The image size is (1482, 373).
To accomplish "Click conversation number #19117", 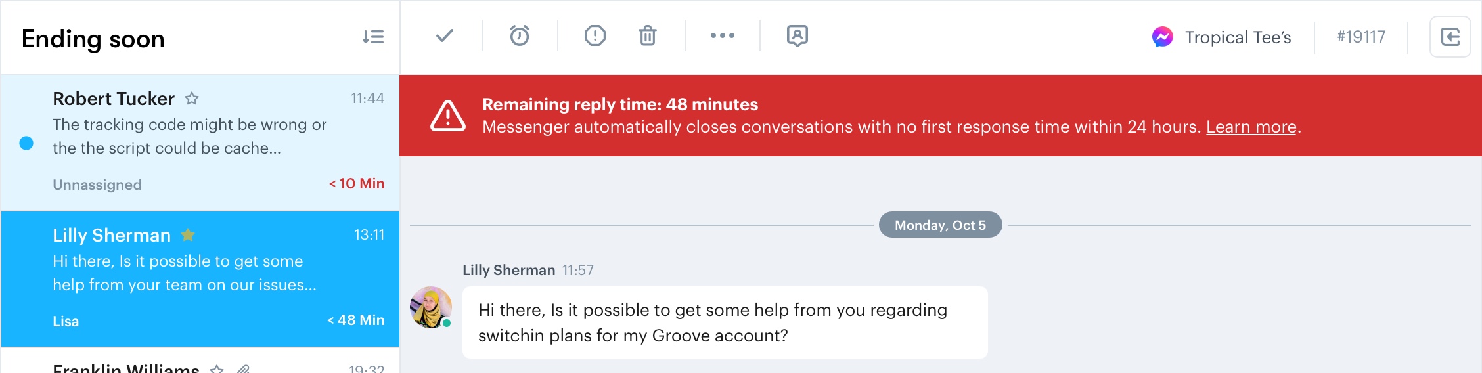I will (x=1361, y=37).
